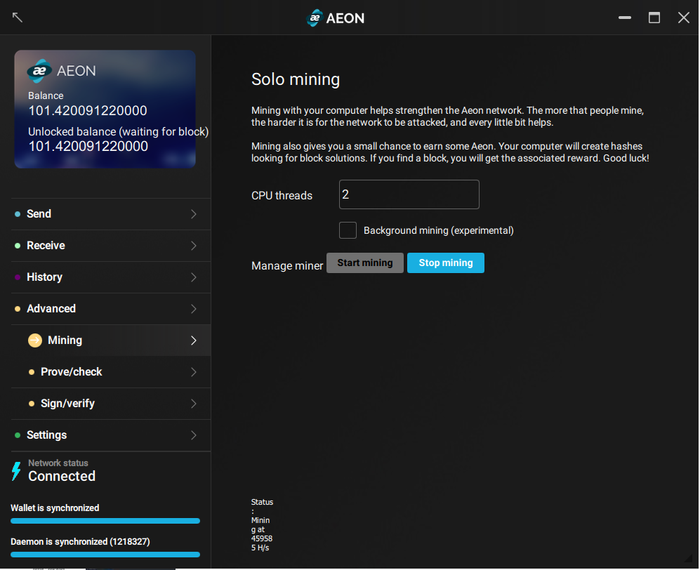Click the lightning bolt network status icon

pyautogui.click(x=16, y=471)
